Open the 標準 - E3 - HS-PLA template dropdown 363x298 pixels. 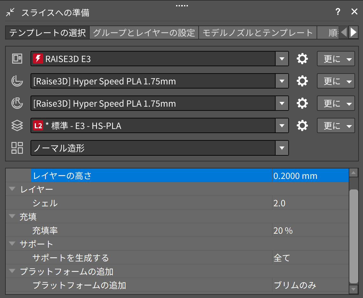tap(282, 125)
